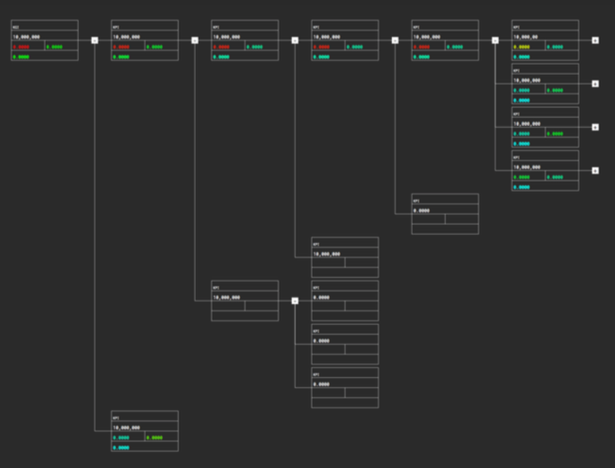Select the root ROI node card
Image resolution: width=615 pixels, height=468 pixels.
click(44, 27)
